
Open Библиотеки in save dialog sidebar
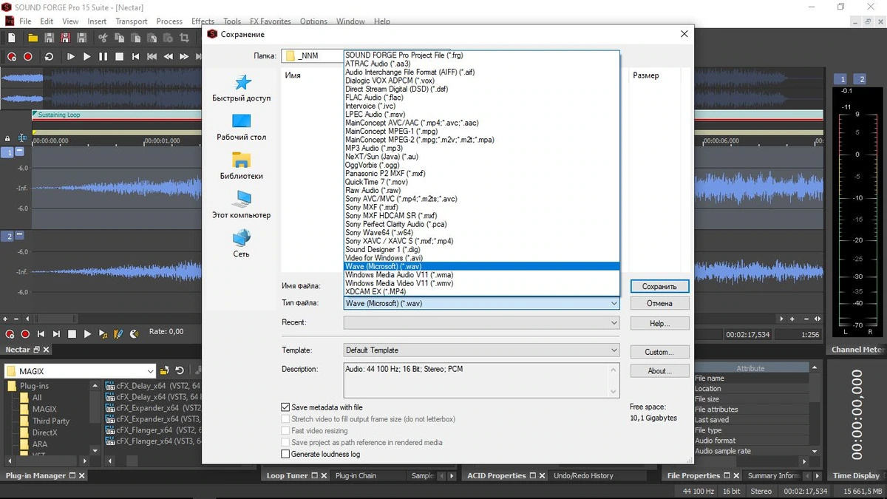[242, 166]
